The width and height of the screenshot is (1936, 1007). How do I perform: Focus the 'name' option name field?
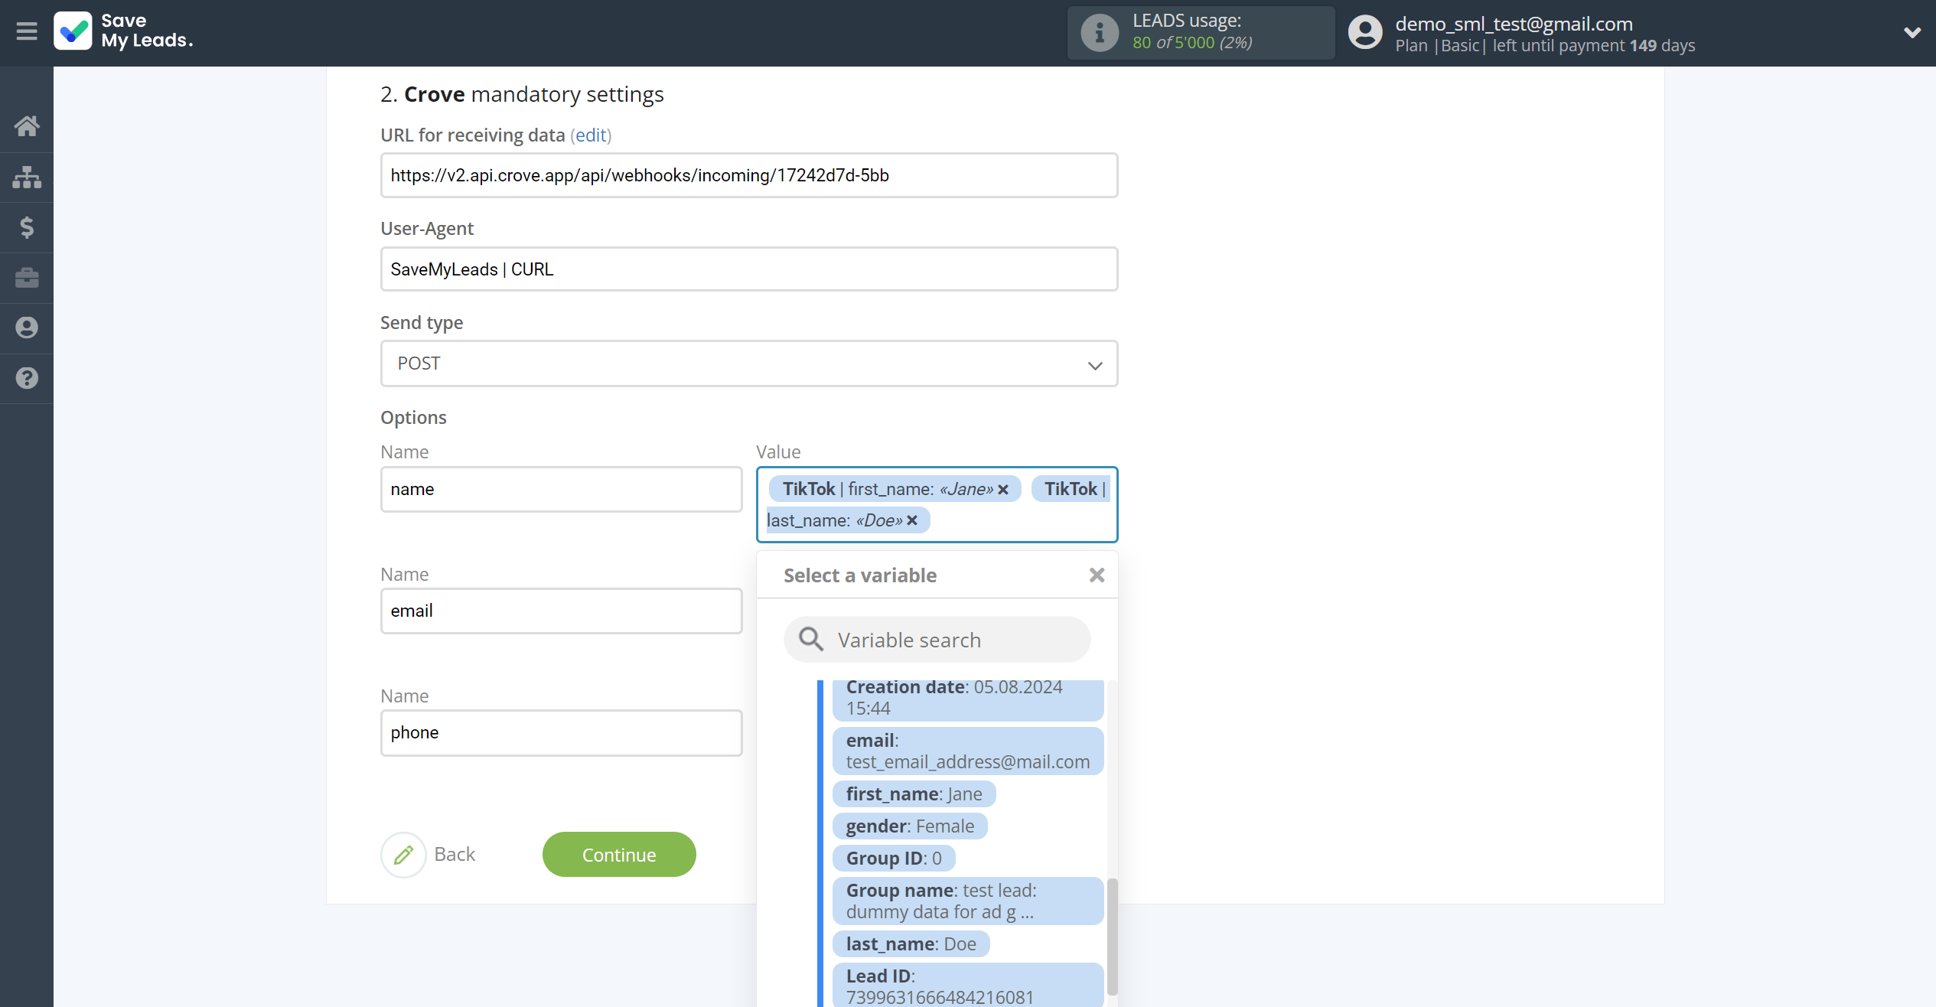561,490
